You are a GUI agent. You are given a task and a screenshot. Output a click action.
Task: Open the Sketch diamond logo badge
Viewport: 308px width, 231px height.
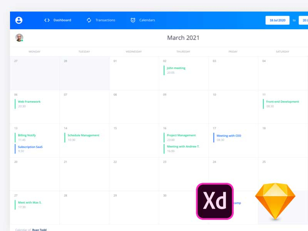275,201
